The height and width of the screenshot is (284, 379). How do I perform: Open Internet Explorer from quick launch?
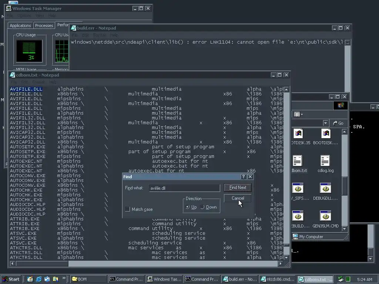click(38, 279)
